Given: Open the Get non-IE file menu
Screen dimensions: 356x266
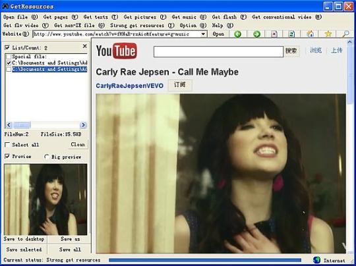Looking at the screenshot, I should 80,26.
